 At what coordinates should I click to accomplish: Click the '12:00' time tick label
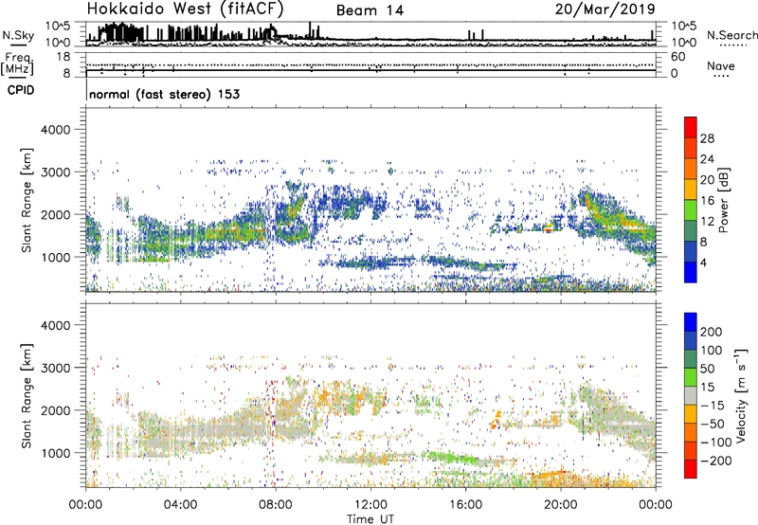(370, 505)
